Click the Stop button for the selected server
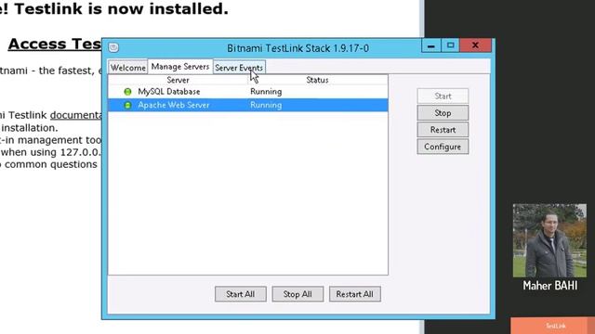The width and height of the screenshot is (595, 334). 443,113
